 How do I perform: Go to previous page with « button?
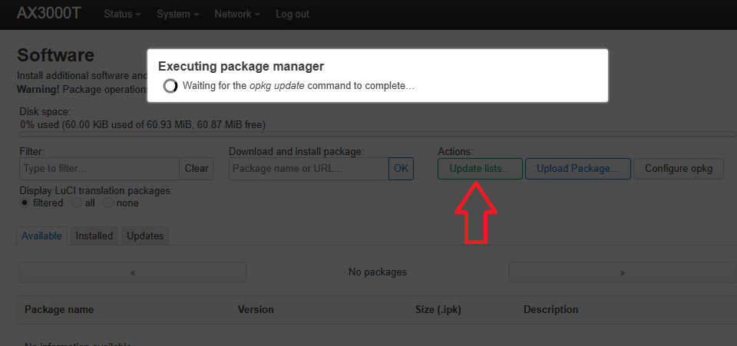133,272
